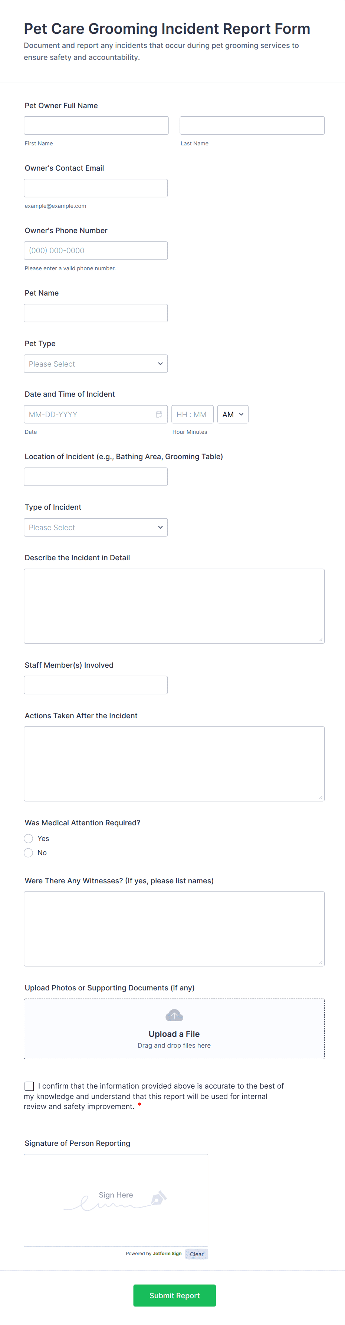Viewport: 345px width, 1325px height.
Task: Click the Hour Minutes time field
Action: (192, 414)
